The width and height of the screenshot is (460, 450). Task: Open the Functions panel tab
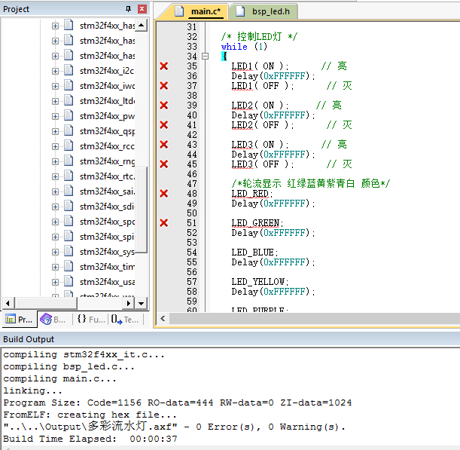pos(91,320)
